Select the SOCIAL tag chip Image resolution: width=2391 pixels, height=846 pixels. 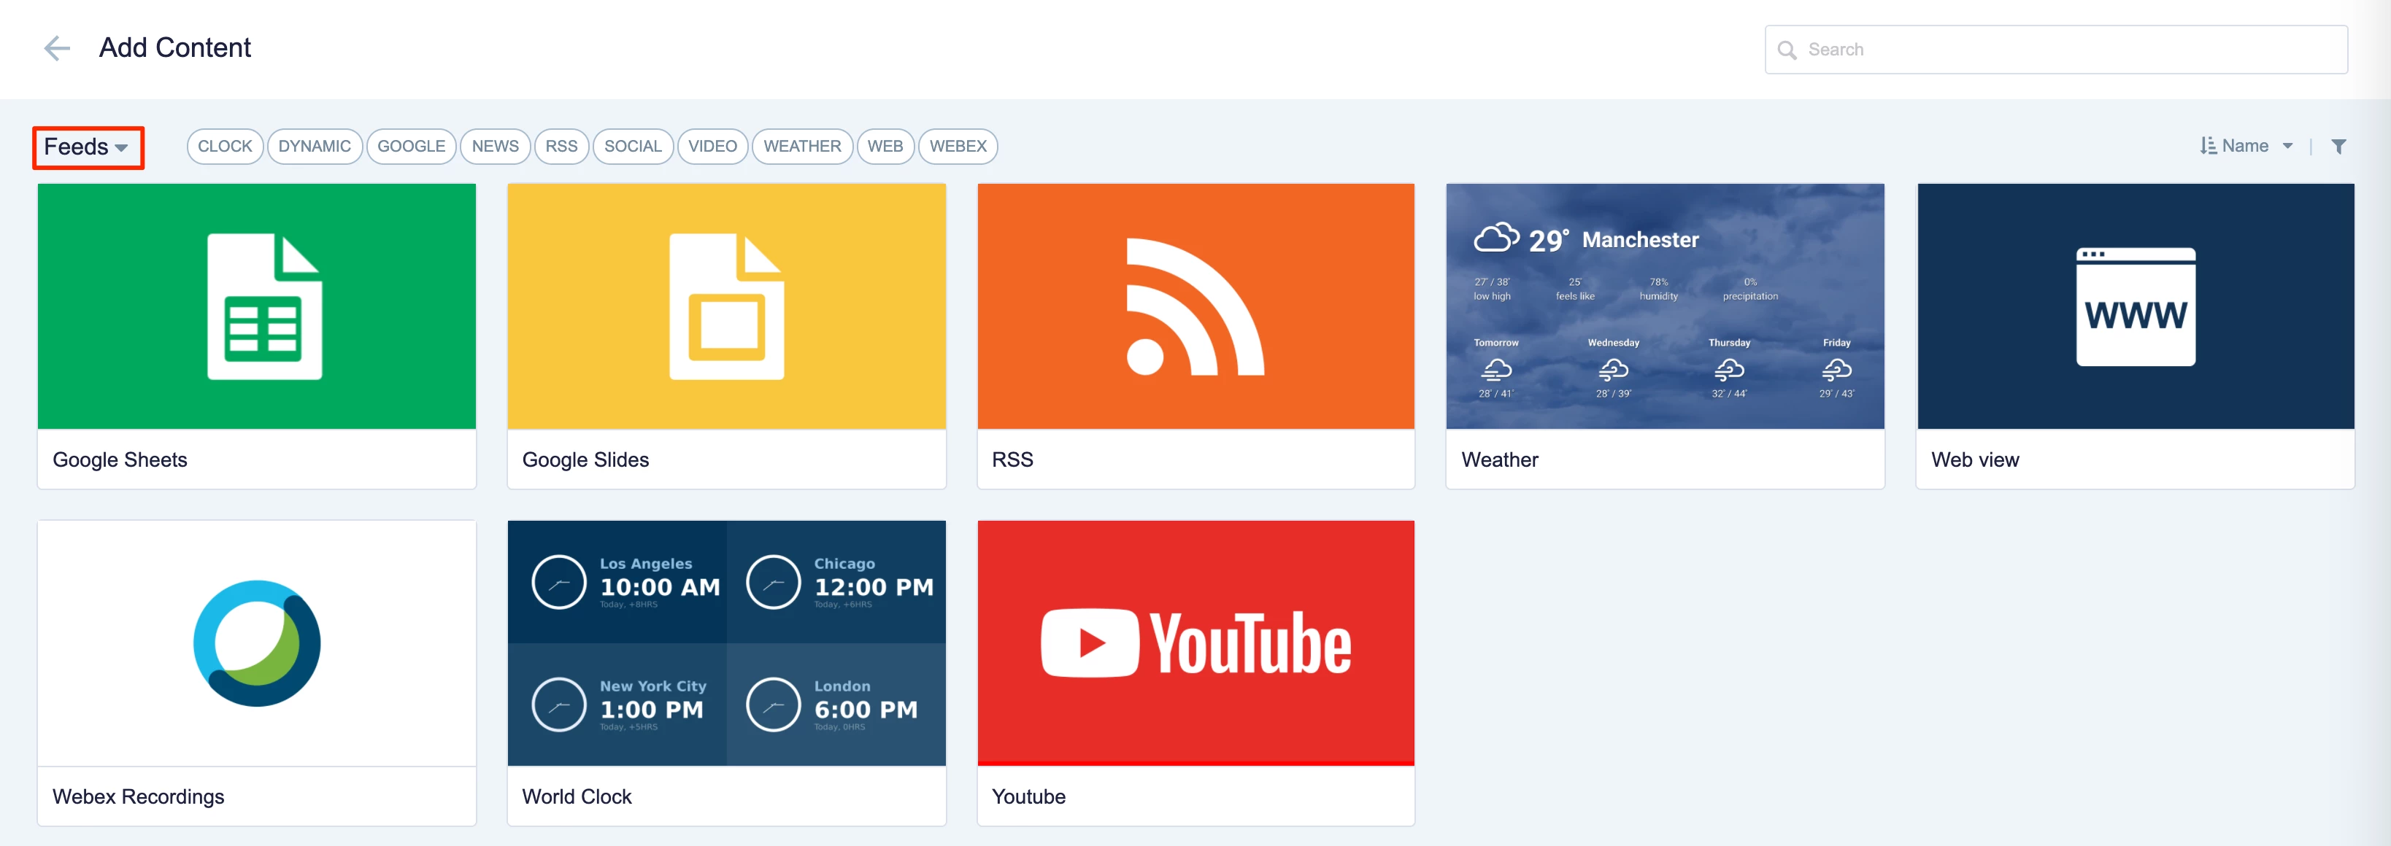click(632, 147)
